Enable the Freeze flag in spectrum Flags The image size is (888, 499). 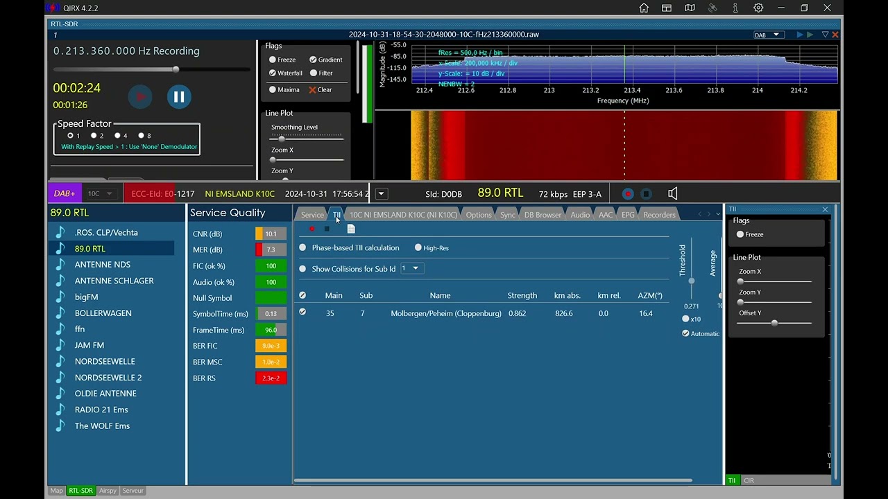pyautogui.click(x=273, y=60)
